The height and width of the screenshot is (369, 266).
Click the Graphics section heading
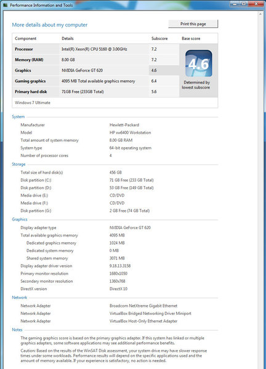point(20,219)
